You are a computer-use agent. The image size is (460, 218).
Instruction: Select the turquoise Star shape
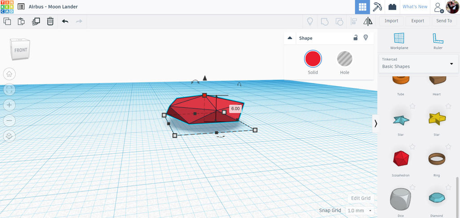pyautogui.click(x=401, y=120)
